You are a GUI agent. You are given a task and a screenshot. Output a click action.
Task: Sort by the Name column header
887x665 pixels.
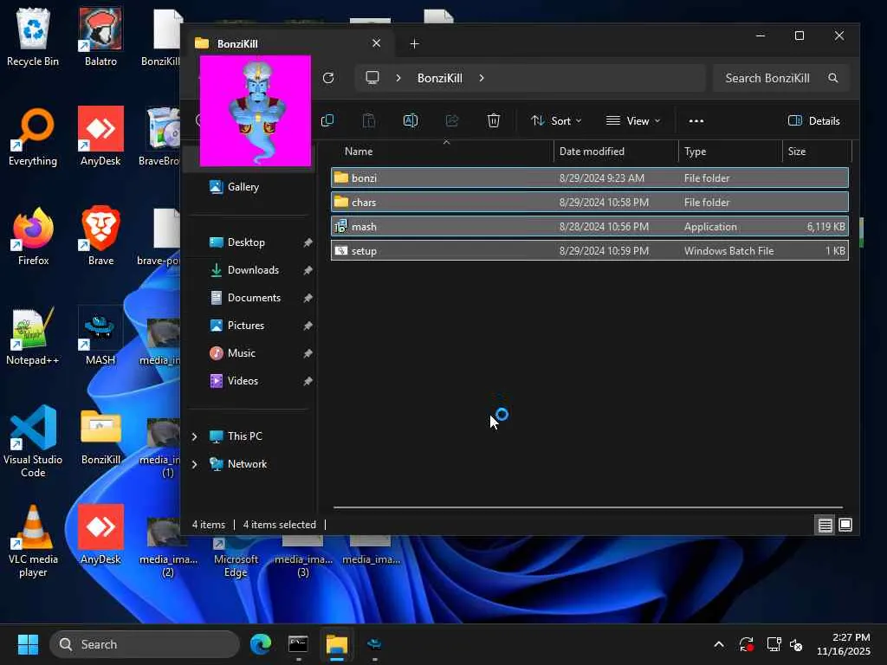(x=359, y=152)
